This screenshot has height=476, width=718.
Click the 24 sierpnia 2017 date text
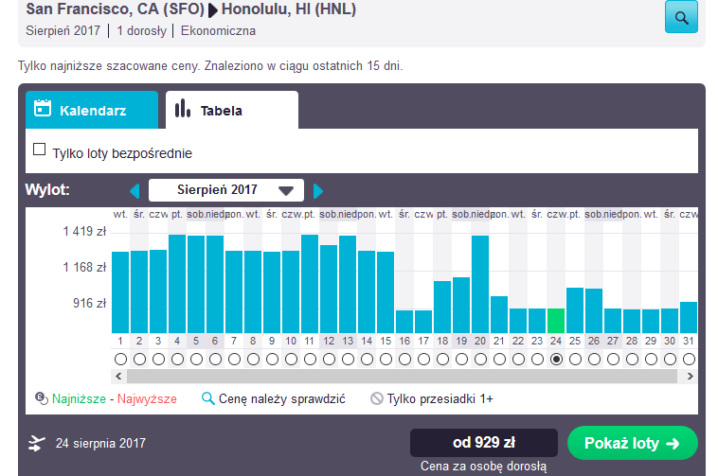point(100,443)
